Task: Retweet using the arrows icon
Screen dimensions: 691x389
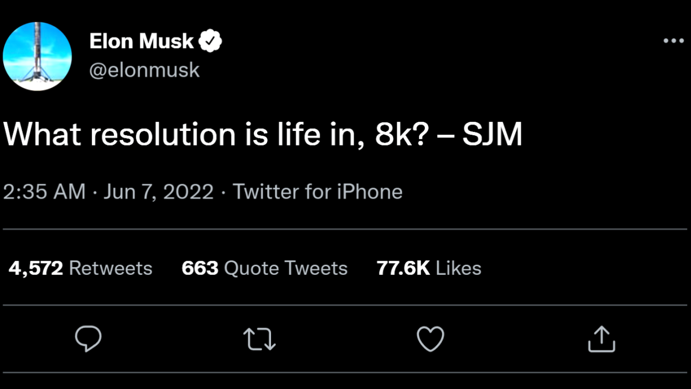Action: tap(260, 339)
